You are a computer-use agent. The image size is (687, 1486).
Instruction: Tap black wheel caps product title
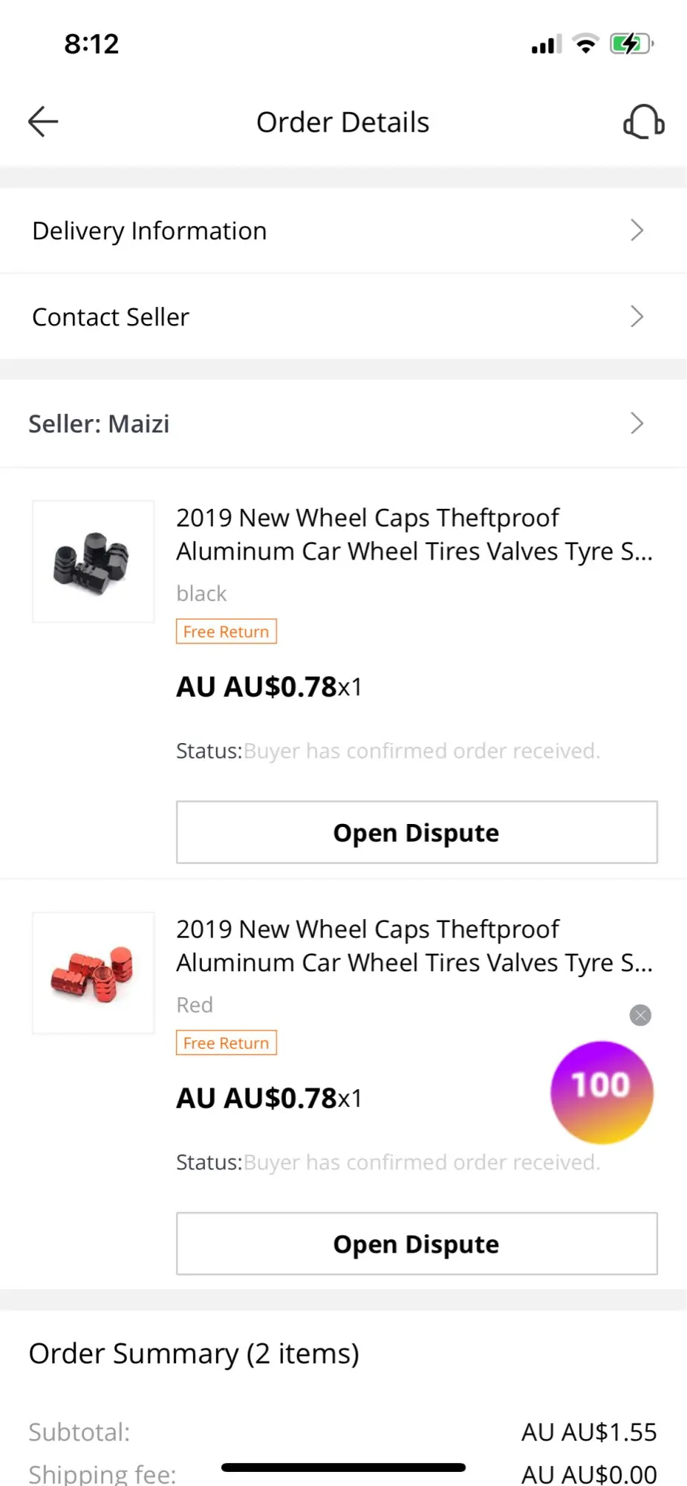point(414,534)
